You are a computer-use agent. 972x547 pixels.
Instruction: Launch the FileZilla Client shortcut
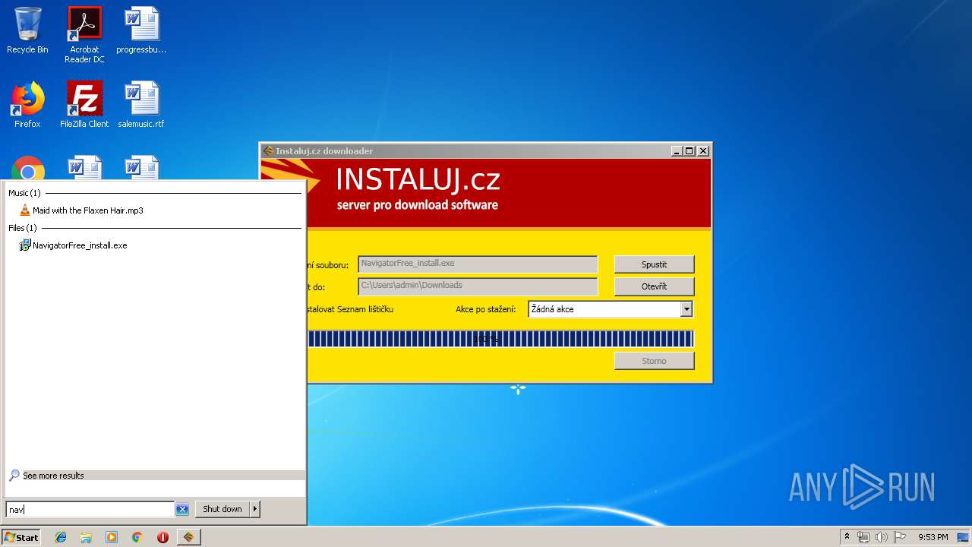point(84,105)
